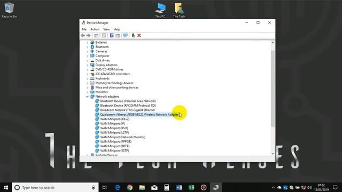Expand the Cameras category
This screenshot has height=192, width=342.
click(87, 52)
